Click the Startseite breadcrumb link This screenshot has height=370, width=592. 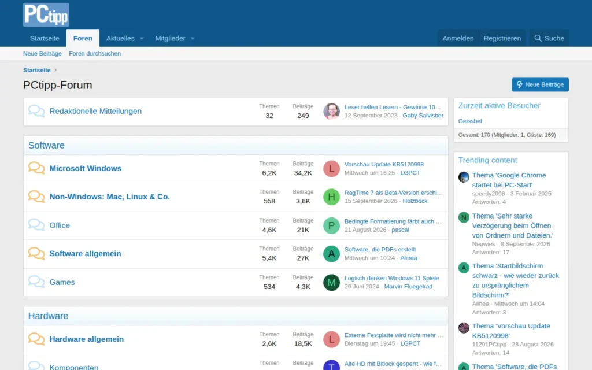(x=36, y=70)
